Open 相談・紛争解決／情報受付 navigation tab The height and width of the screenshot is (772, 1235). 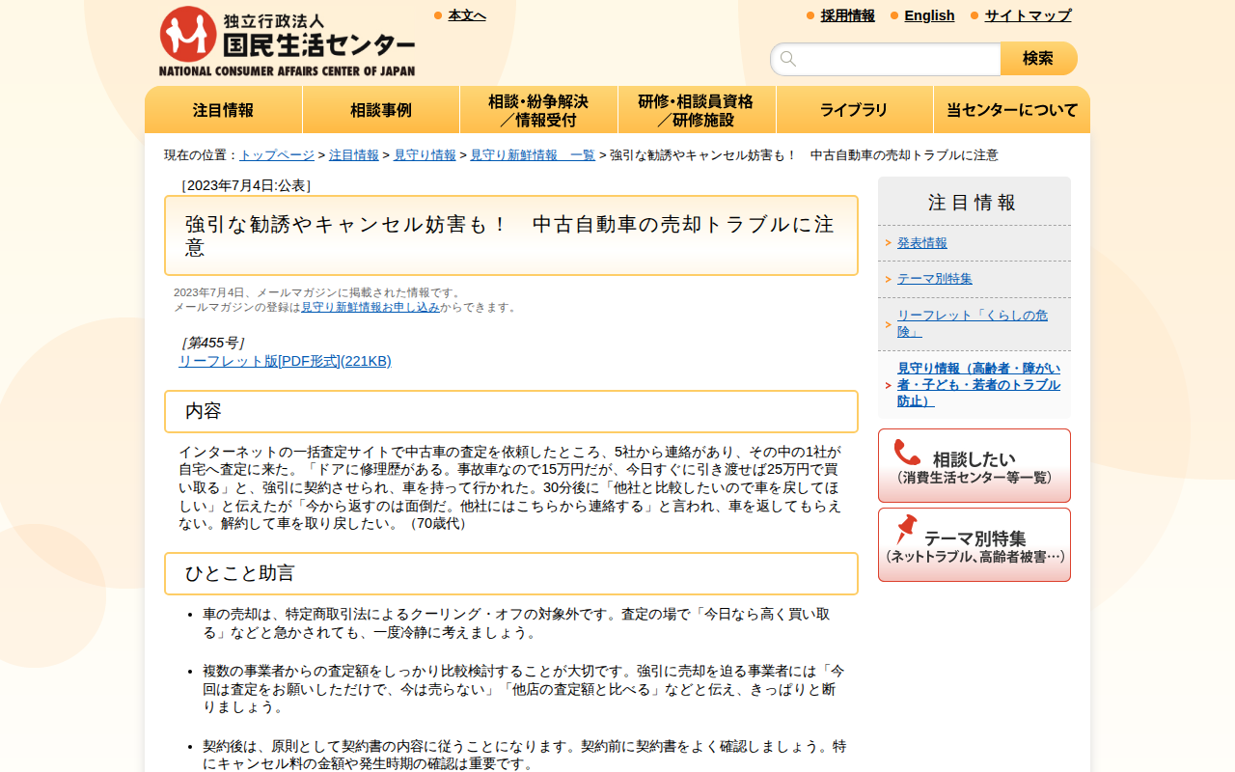point(538,110)
